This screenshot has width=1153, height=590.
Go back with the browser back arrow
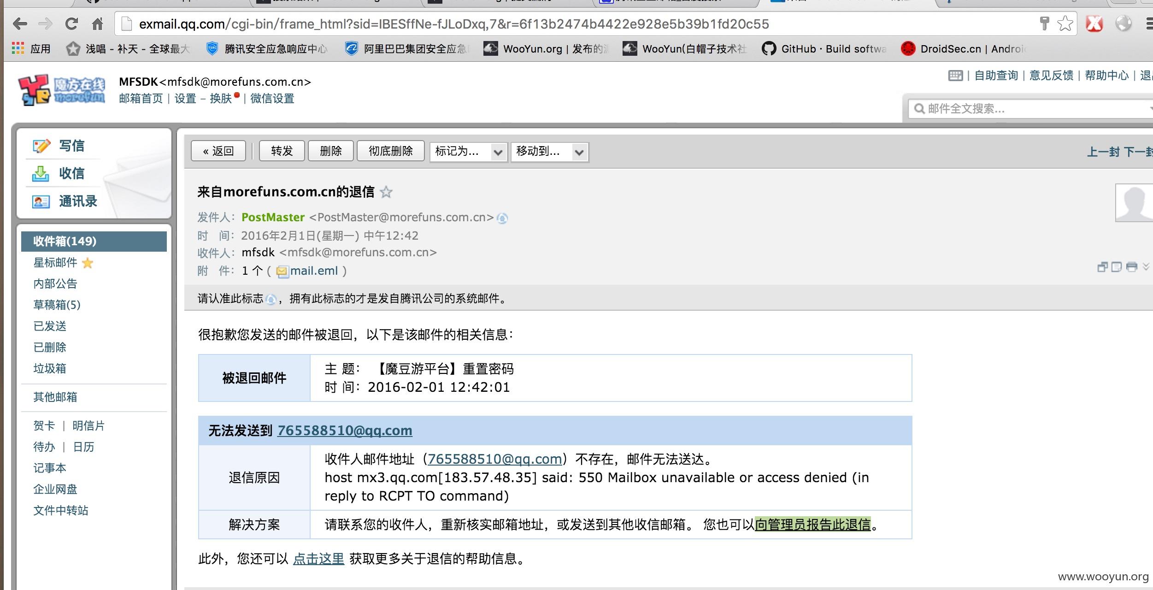pos(20,24)
